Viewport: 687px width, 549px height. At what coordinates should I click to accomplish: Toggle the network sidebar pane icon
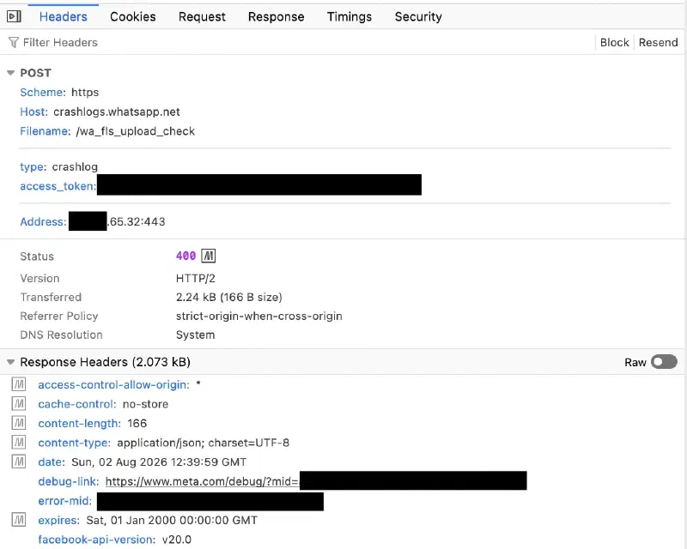(14, 16)
